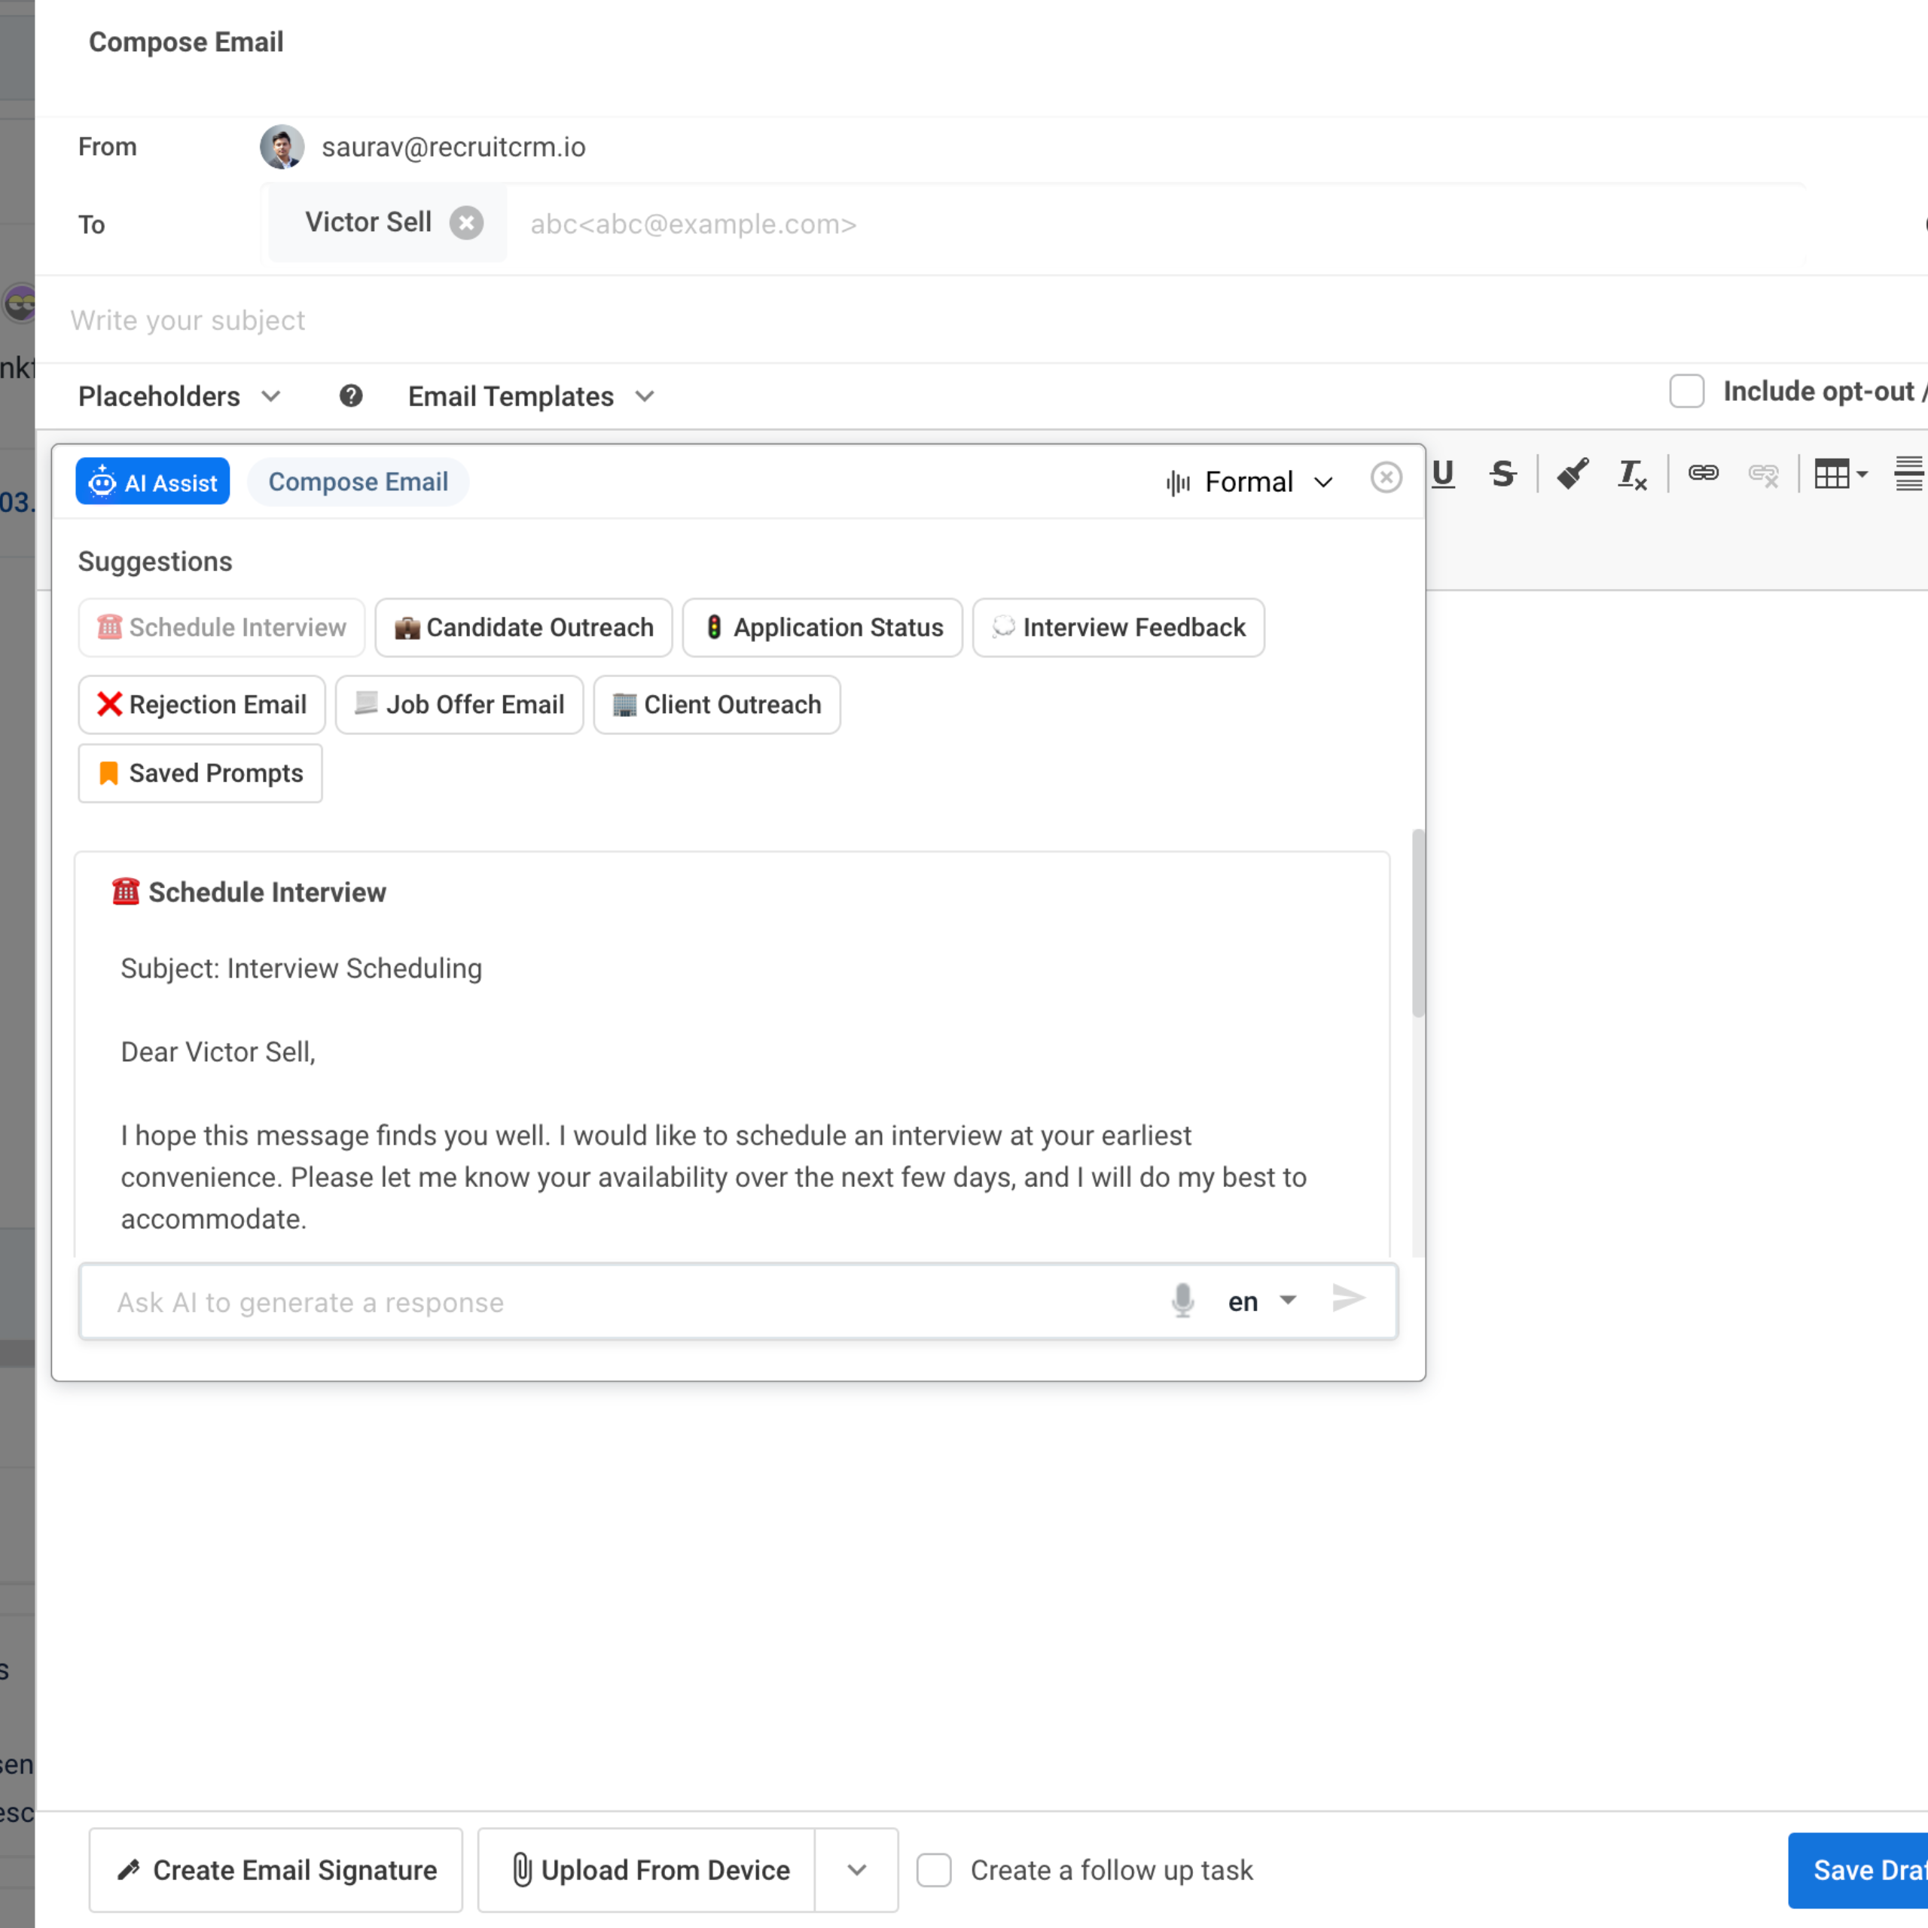Select Schedule Interview suggestion
1928x1928 pixels.
(221, 627)
